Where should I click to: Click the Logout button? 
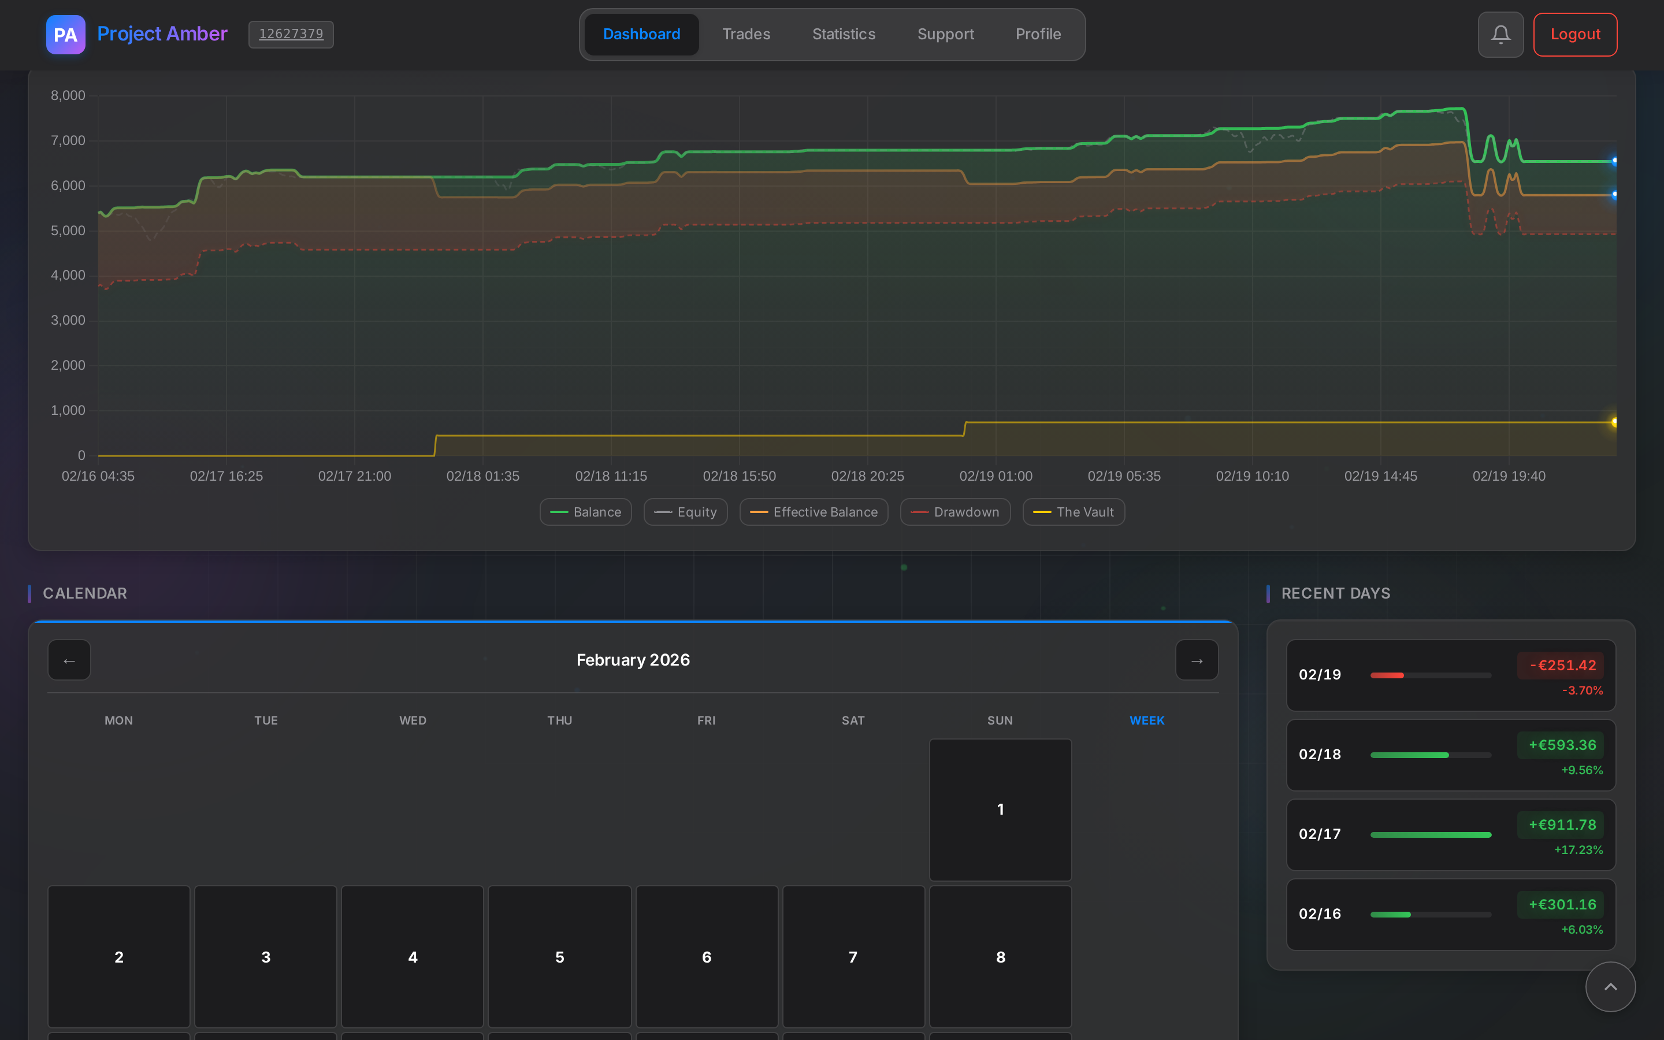(1574, 34)
